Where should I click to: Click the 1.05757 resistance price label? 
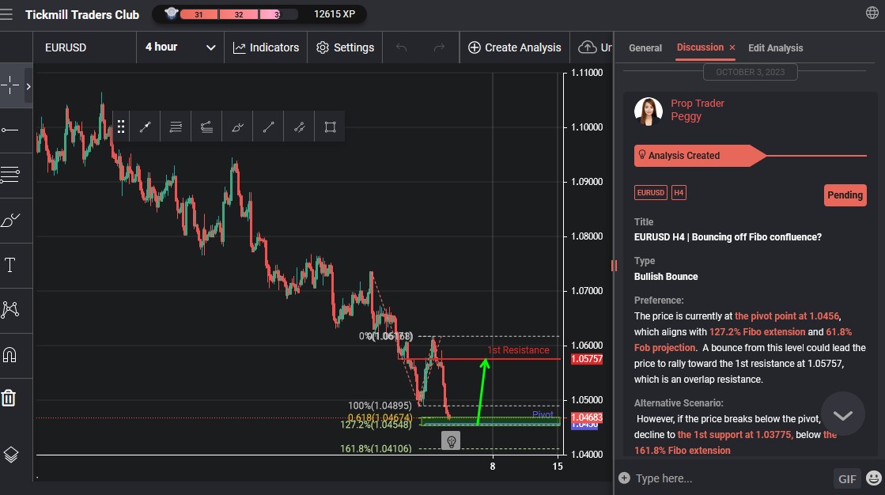(x=586, y=359)
